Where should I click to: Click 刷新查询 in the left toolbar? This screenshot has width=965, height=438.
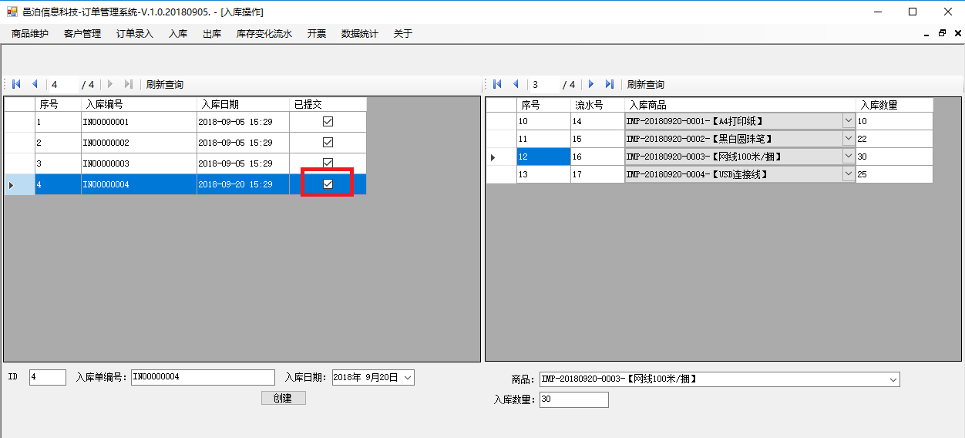tap(165, 85)
